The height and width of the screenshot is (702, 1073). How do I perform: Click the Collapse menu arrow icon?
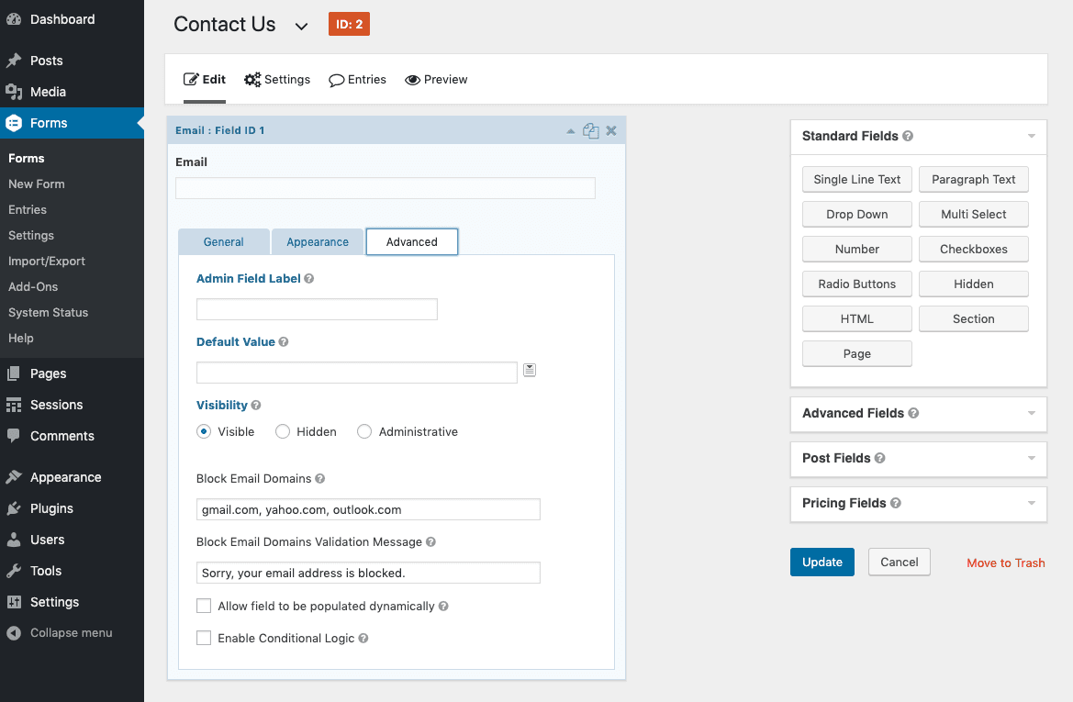point(14,633)
